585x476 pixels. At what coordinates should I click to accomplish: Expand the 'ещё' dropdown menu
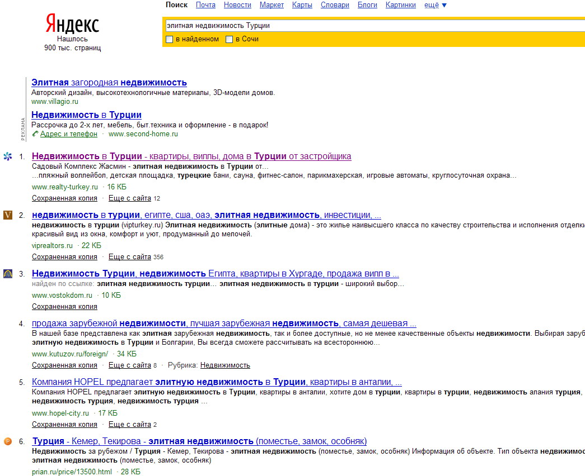[436, 5]
